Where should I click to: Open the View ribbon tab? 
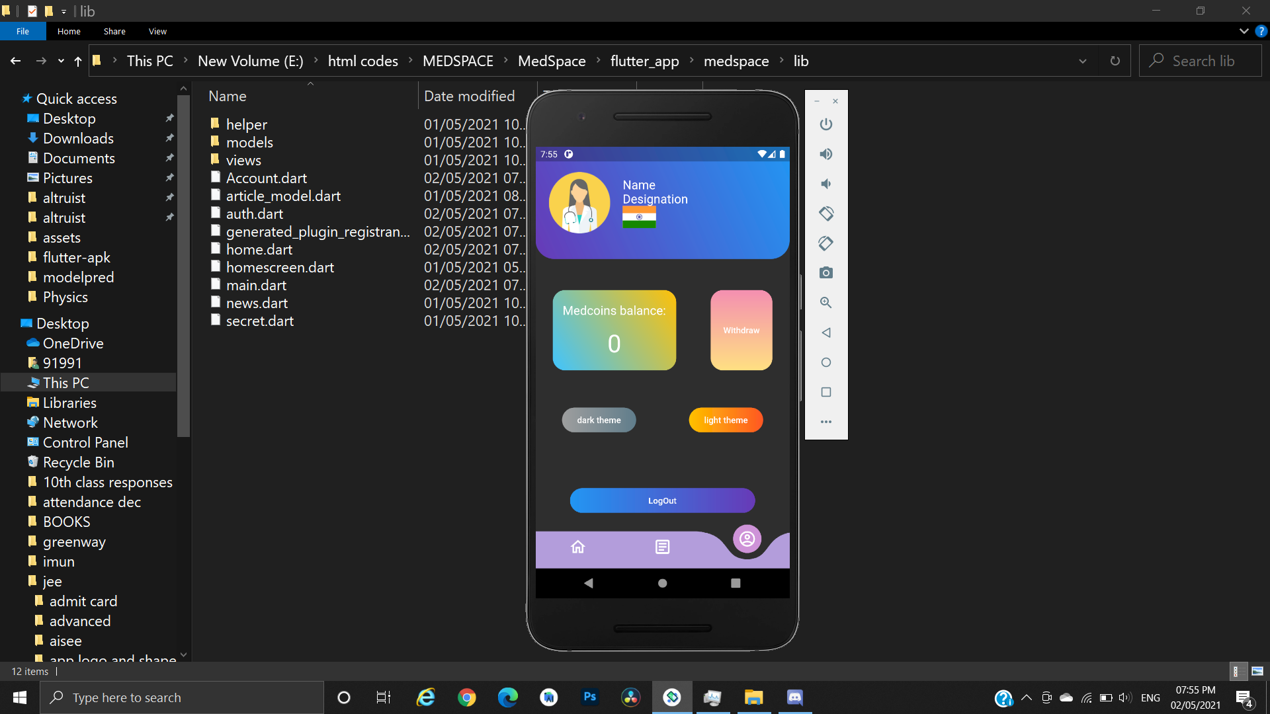pos(157,31)
